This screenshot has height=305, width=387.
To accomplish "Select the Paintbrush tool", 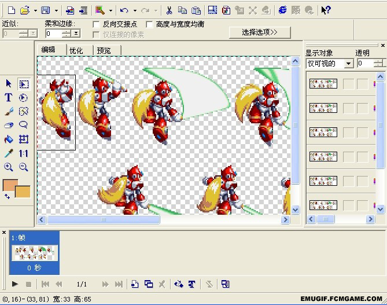I will tap(9, 112).
